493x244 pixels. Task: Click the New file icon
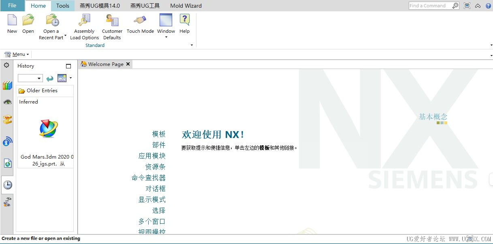[x=12, y=20]
